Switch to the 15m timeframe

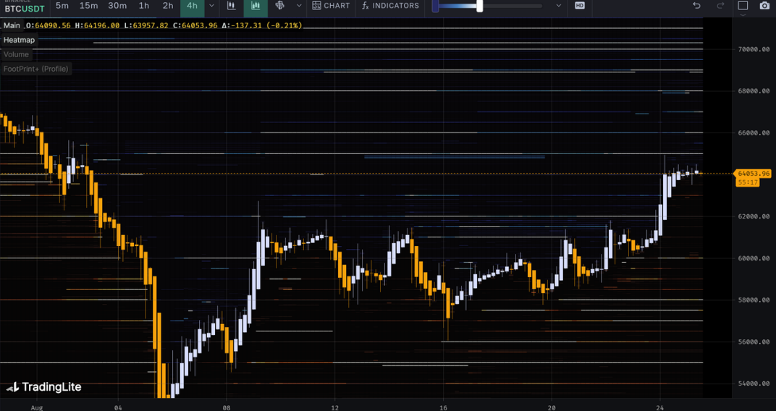click(x=88, y=6)
